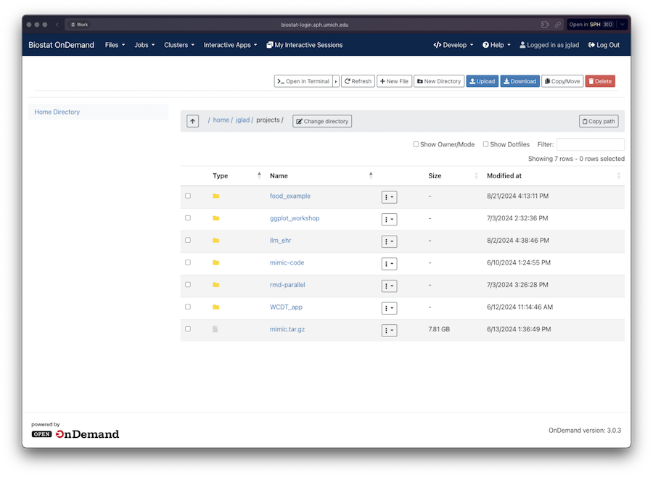Screen dimensions: 653x477
Task: Enable Show Dotfiles
Action: coord(485,144)
